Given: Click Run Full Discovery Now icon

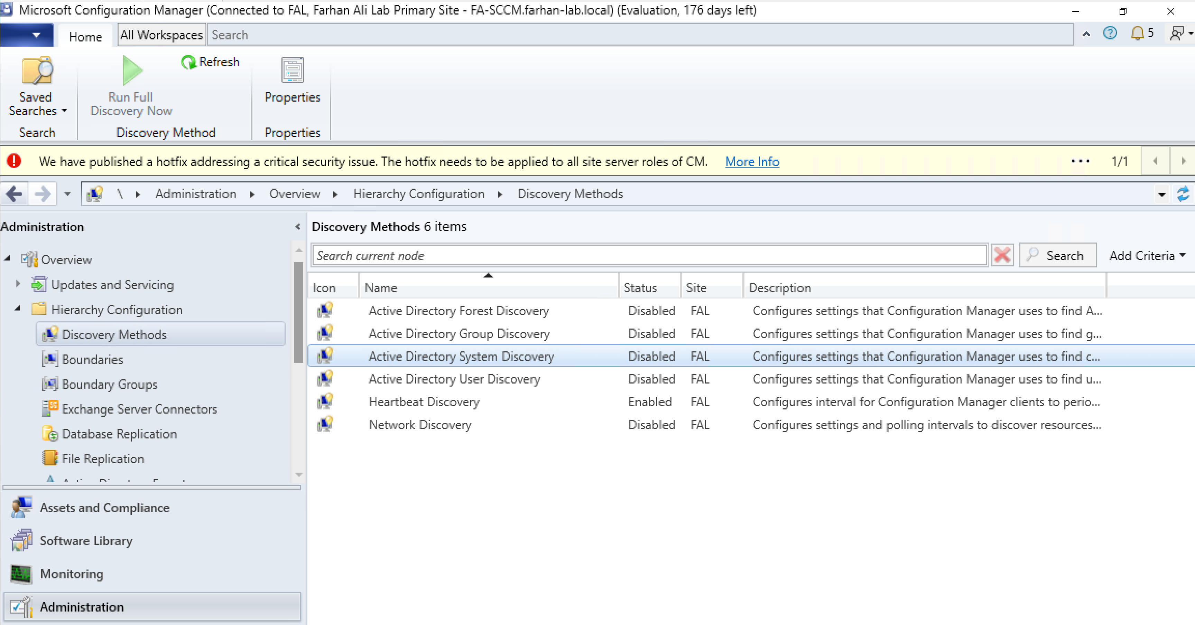Looking at the screenshot, I should pyautogui.click(x=131, y=71).
